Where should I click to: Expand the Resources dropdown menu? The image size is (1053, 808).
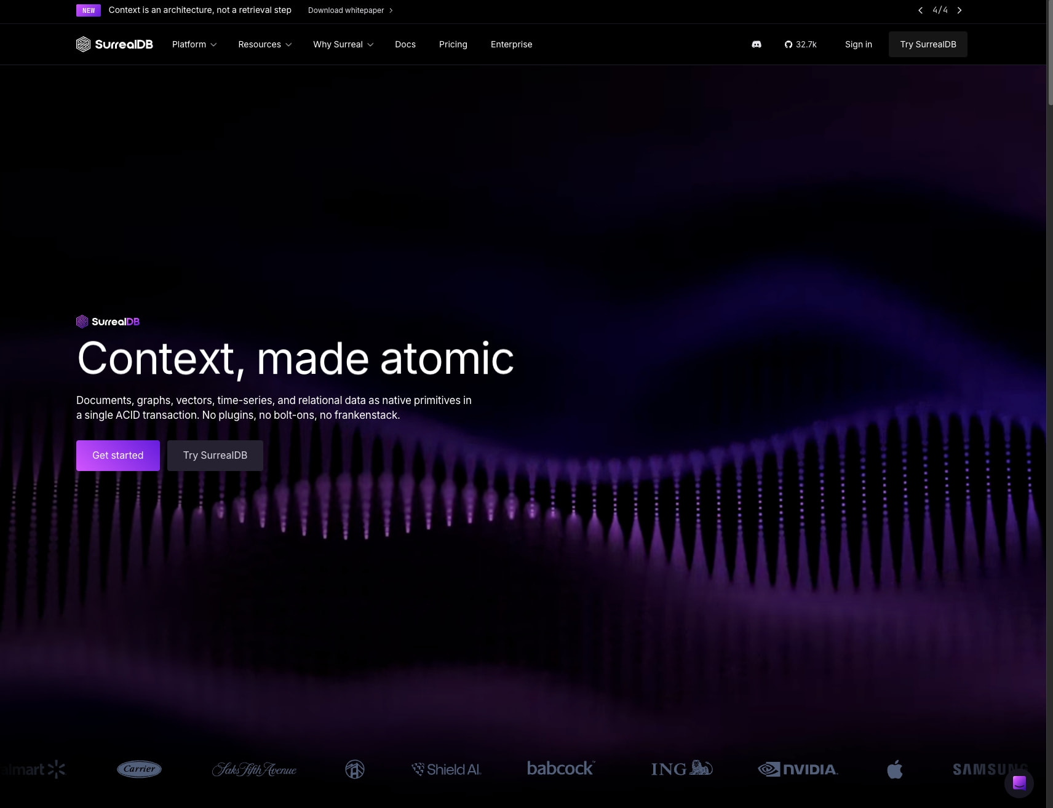[264, 44]
